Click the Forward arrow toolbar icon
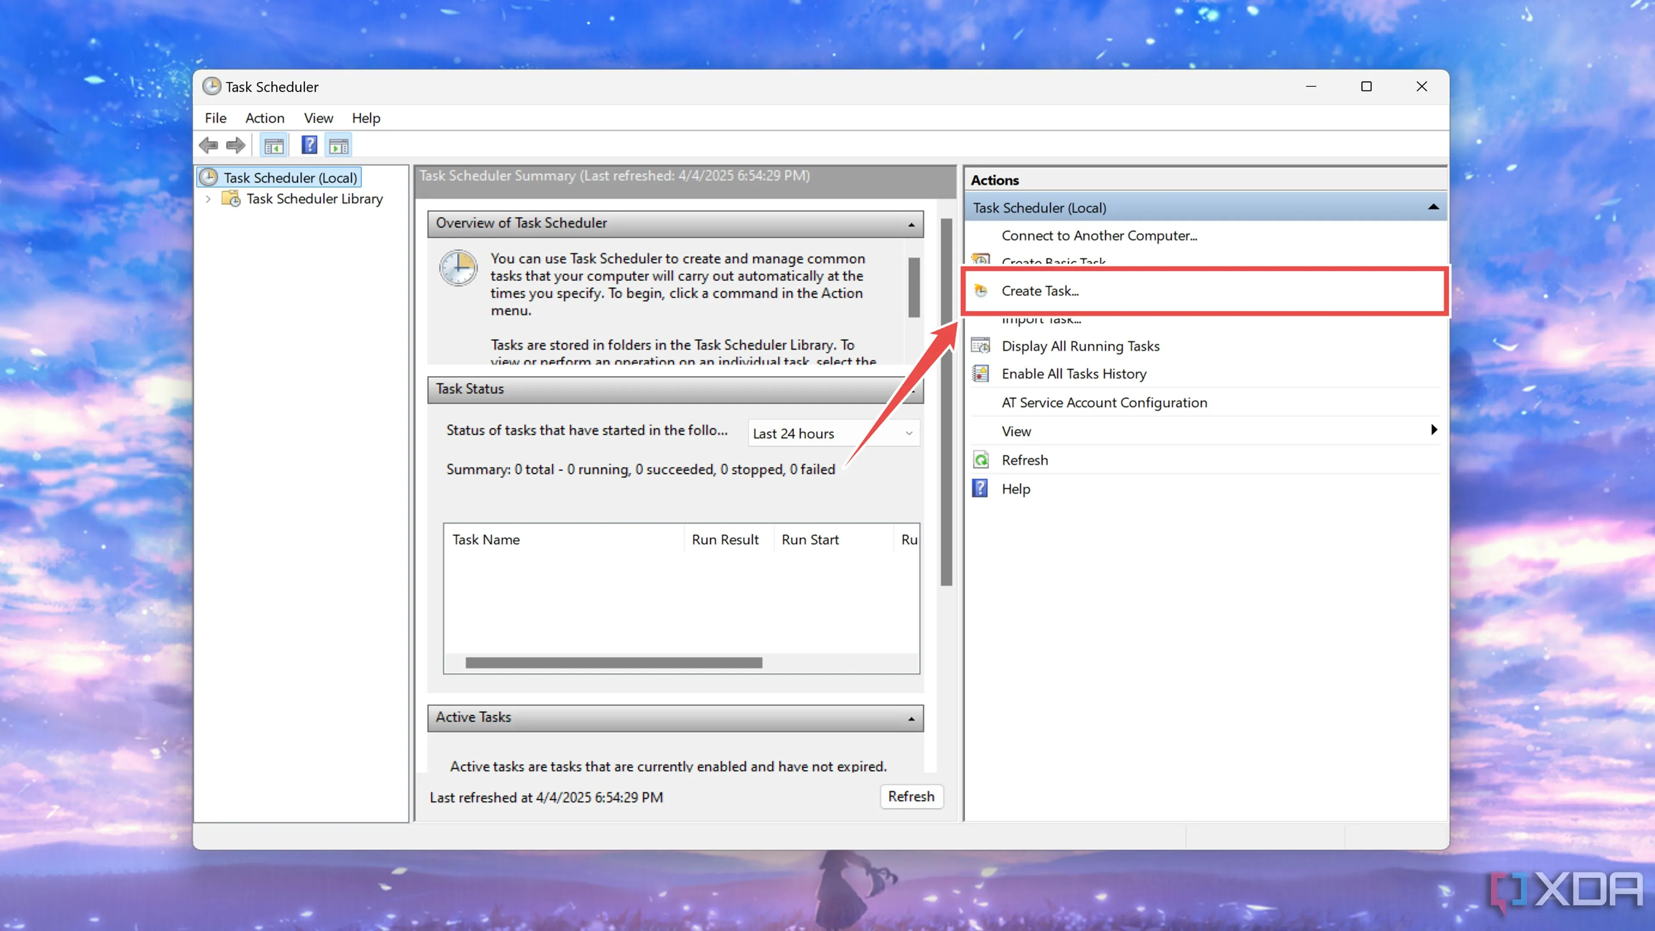This screenshot has height=931, width=1655. 236,145
